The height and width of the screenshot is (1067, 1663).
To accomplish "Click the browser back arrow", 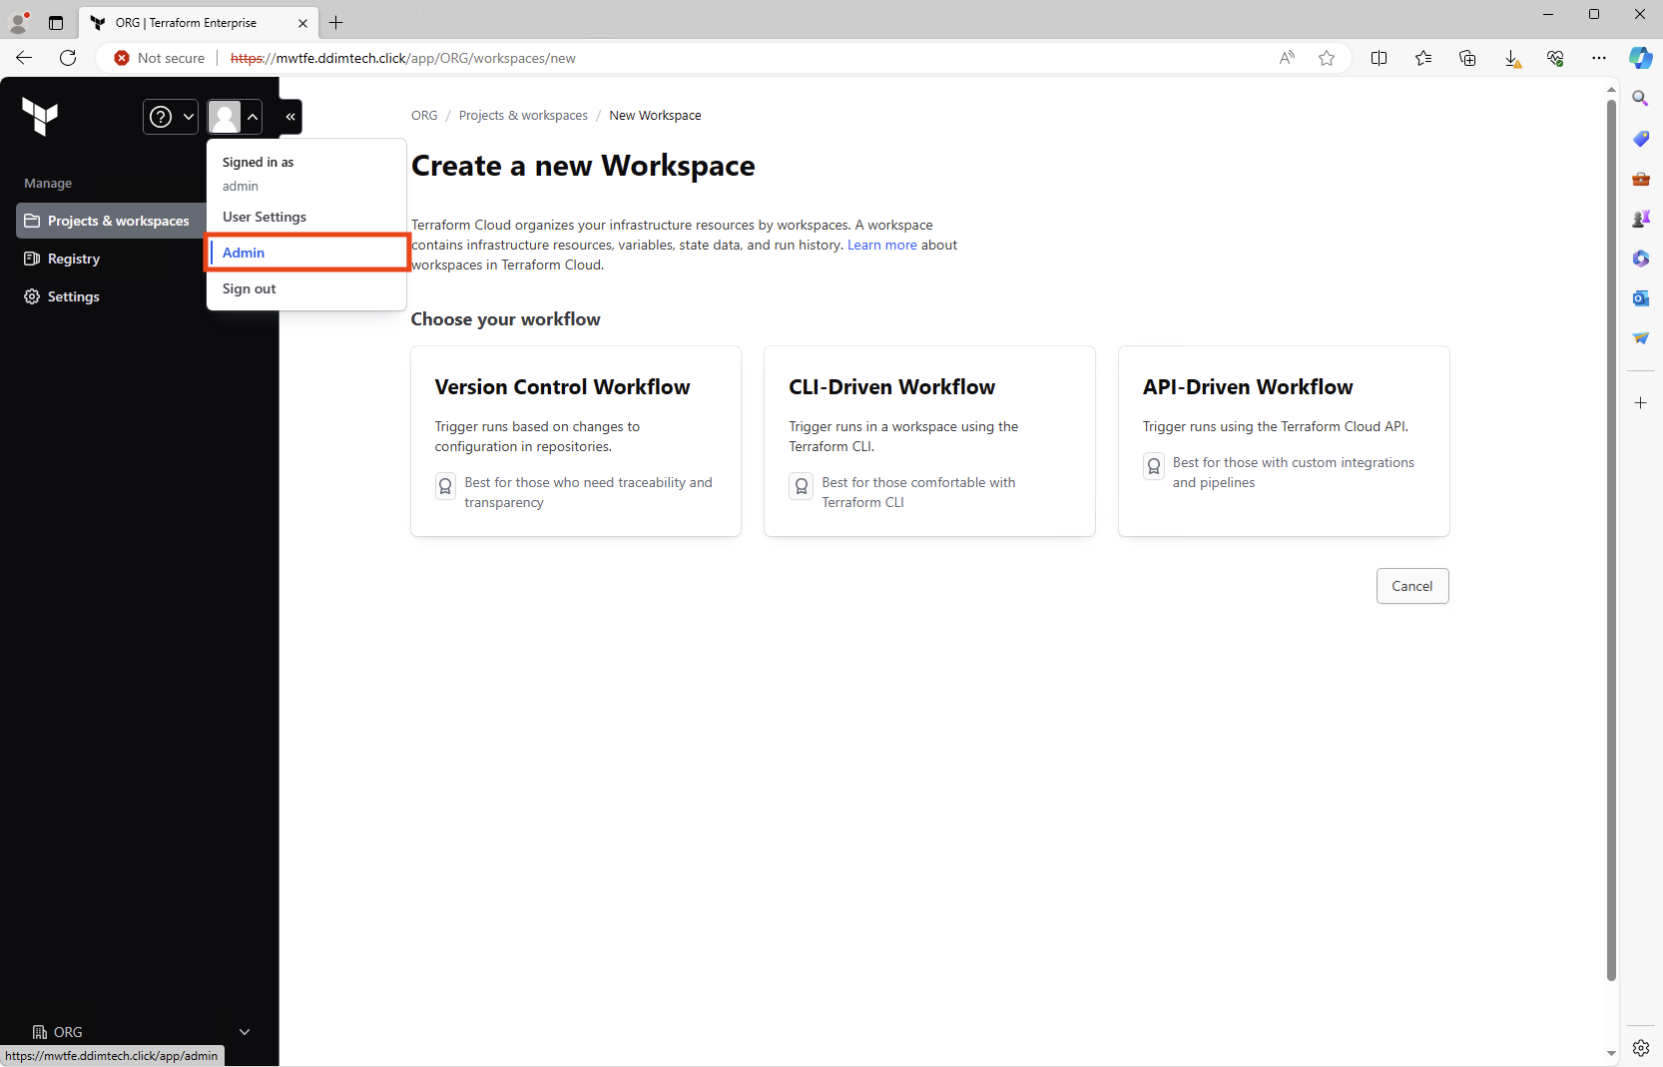I will (x=24, y=58).
